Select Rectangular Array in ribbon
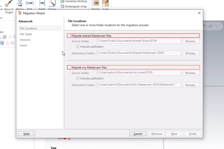Screen dimensions: 224x149 74,6
